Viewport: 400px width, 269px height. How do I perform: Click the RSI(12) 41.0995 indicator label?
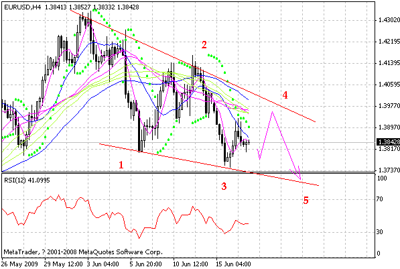tap(27, 180)
